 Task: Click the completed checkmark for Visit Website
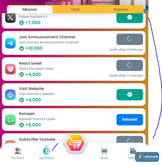tap(130, 95)
